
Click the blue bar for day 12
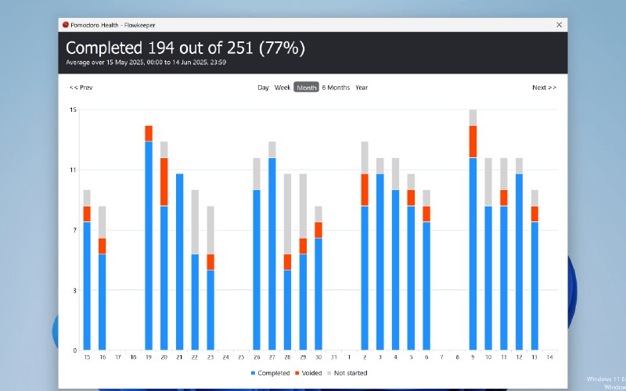[x=519, y=262]
